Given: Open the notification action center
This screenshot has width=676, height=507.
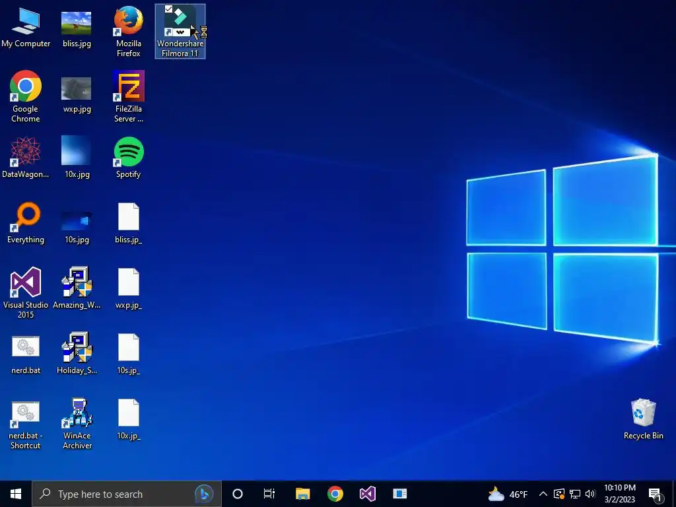Looking at the screenshot, I should 656,494.
